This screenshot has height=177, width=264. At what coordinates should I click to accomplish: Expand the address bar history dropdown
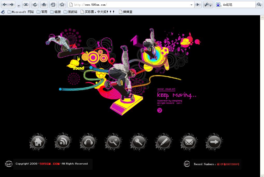[x=191, y=5]
